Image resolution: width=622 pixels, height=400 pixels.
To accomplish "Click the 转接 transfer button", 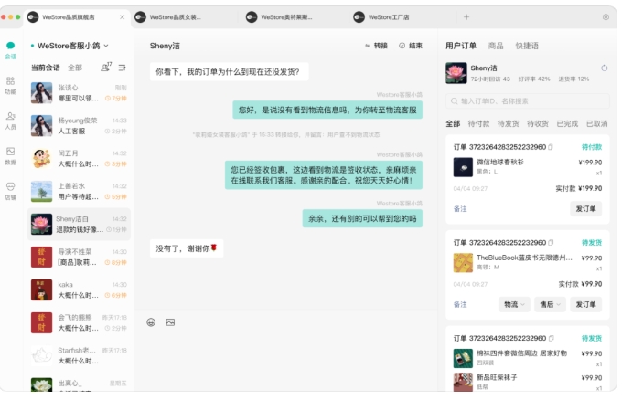I will click(x=376, y=46).
